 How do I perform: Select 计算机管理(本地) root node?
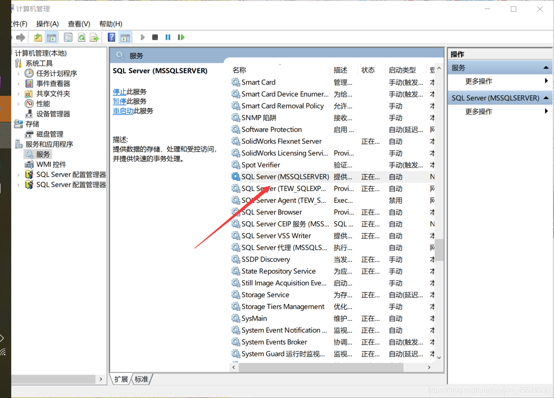point(40,53)
